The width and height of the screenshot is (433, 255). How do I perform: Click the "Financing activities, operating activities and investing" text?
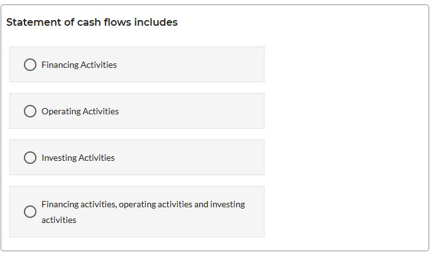(x=143, y=204)
